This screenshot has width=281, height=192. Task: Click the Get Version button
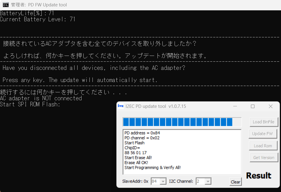coord(263,157)
